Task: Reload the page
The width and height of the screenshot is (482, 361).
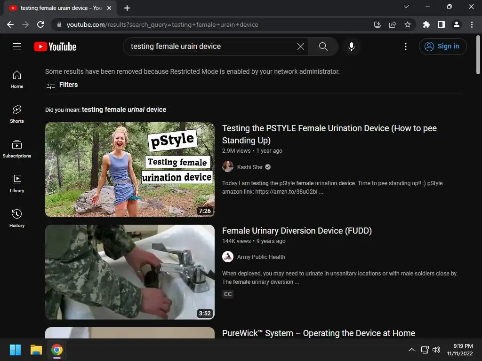Action: tap(40, 24)
